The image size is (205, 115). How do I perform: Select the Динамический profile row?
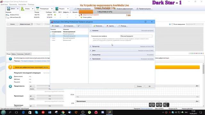tap(69, 40)
